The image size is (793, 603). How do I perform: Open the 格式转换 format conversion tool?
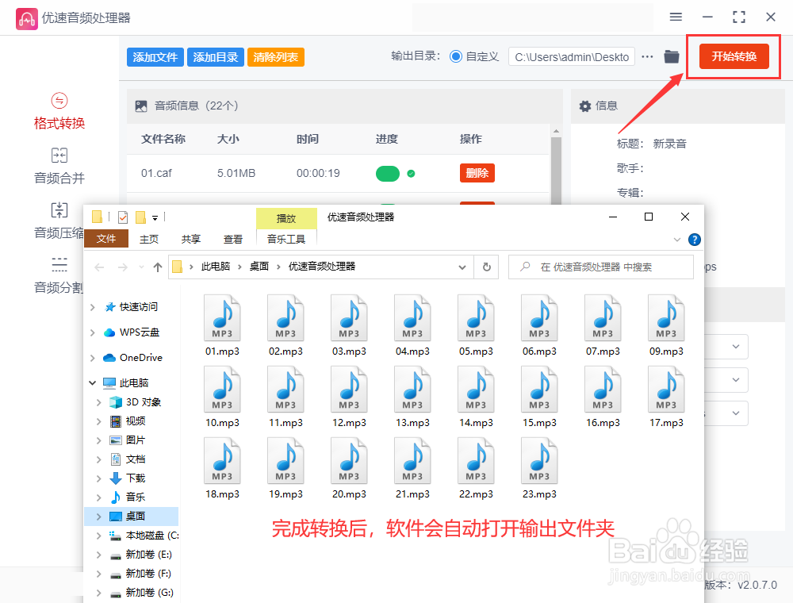click(59, 112)
